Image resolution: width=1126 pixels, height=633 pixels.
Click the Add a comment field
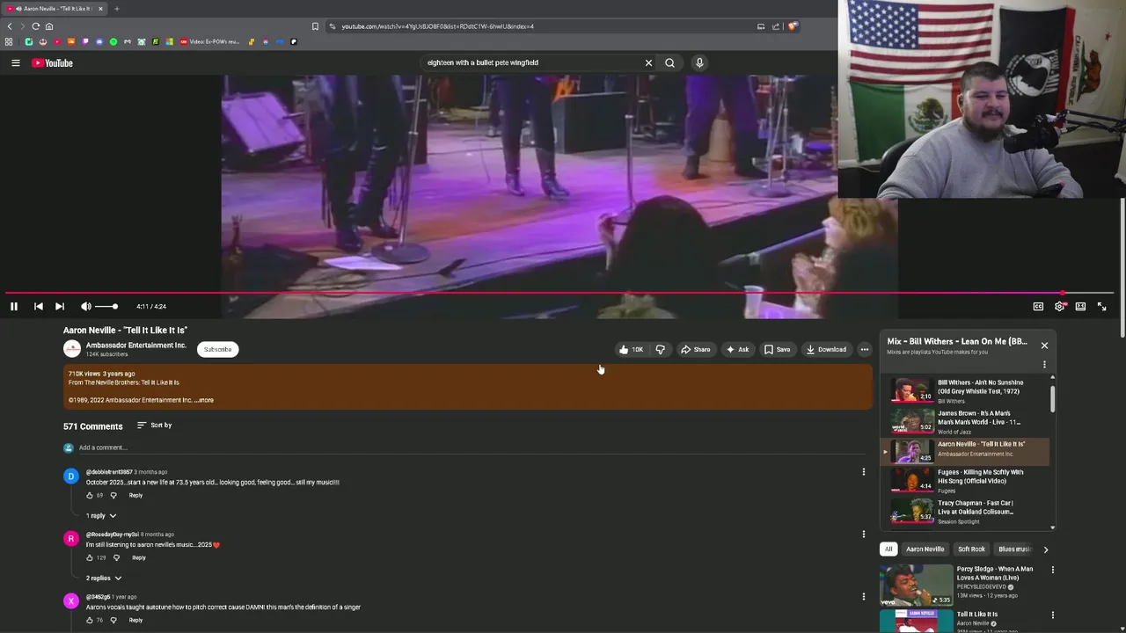click(472, 447)
